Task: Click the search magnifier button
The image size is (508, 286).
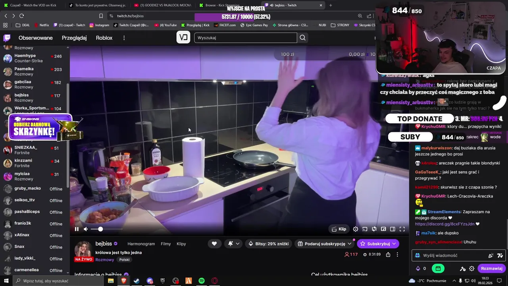Action: click(x=302, y=38)
